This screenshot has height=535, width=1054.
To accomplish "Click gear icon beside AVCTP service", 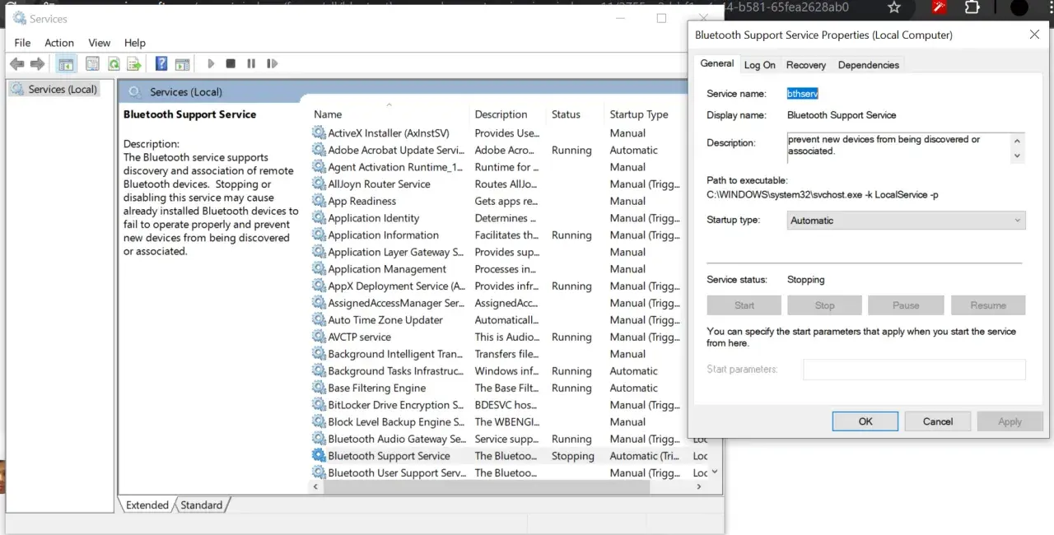I will click(319, 337).
